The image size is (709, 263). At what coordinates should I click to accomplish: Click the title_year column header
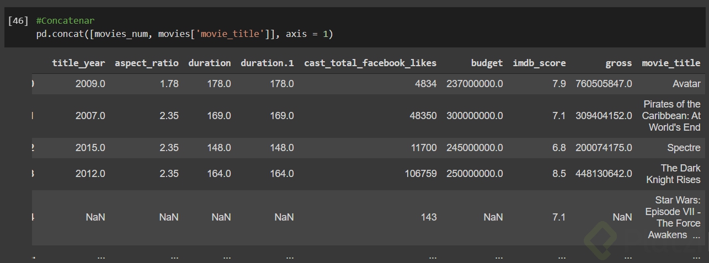coord(78,63)
